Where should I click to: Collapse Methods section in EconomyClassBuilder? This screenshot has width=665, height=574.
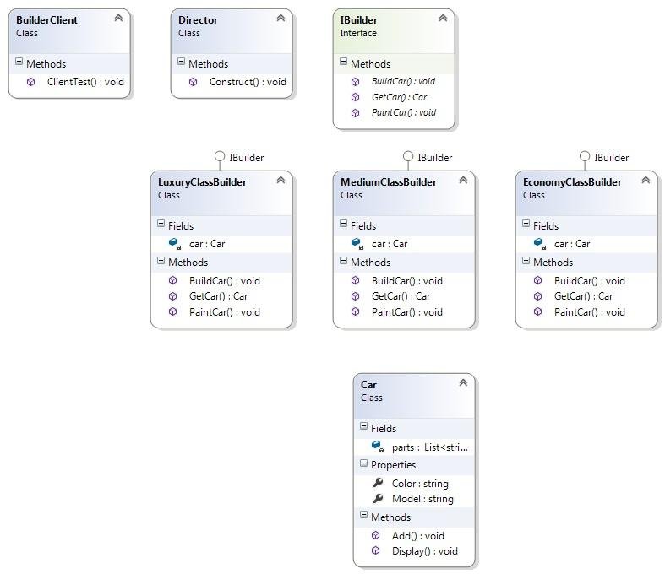pos(526,262)
